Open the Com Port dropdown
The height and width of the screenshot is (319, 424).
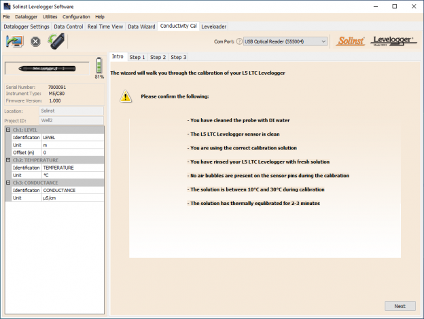[x=285, y=41]
